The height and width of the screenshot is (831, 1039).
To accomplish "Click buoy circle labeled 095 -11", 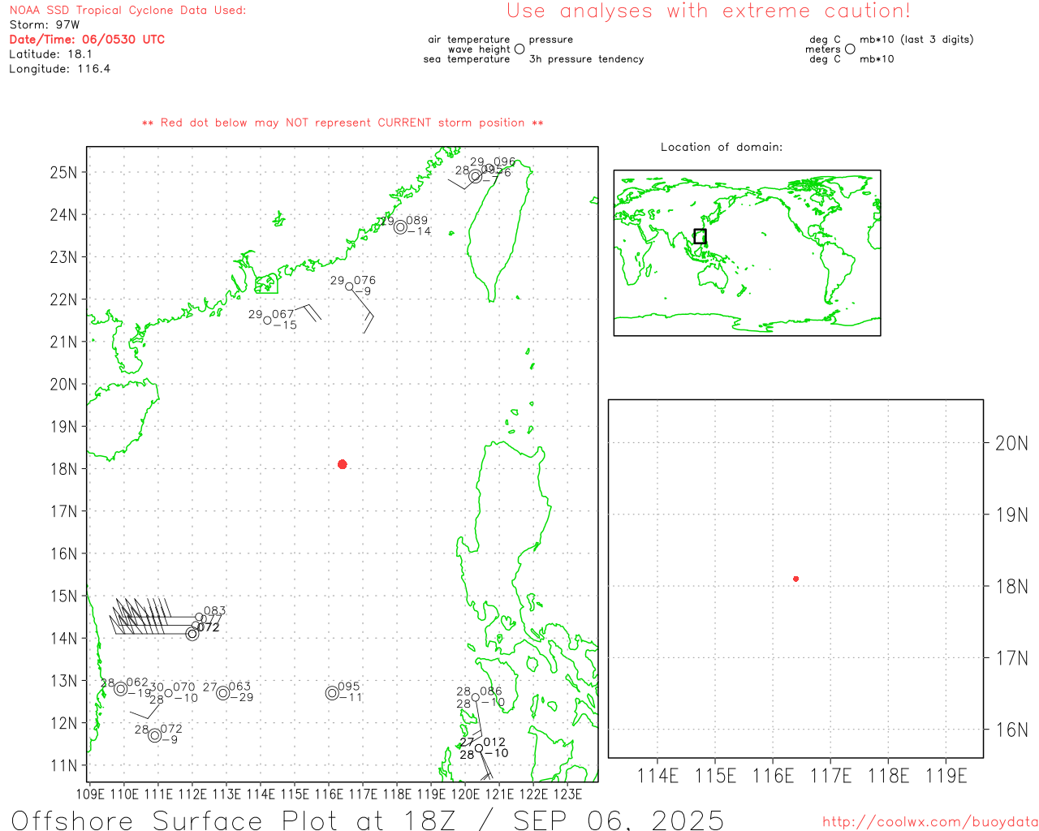I will 332,693.
